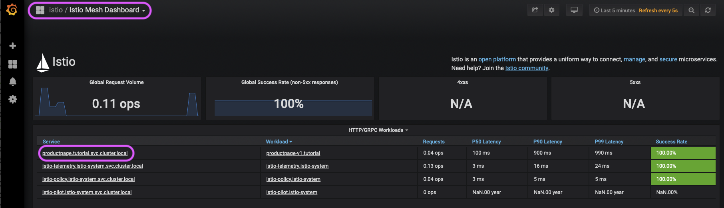The height and width of the screenshot is (208, 724).
Task: Cycle view mode with monitor icon
Action: (x=574, y=10)
